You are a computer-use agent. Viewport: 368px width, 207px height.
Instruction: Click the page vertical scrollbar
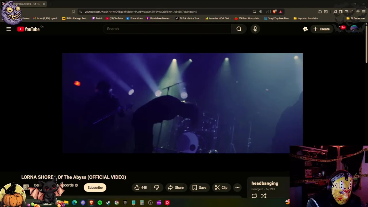click(367, 45)
